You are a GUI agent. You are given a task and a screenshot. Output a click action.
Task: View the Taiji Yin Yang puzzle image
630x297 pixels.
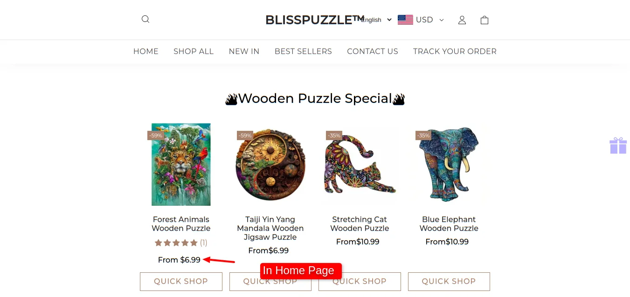click(x=270, y=164)
